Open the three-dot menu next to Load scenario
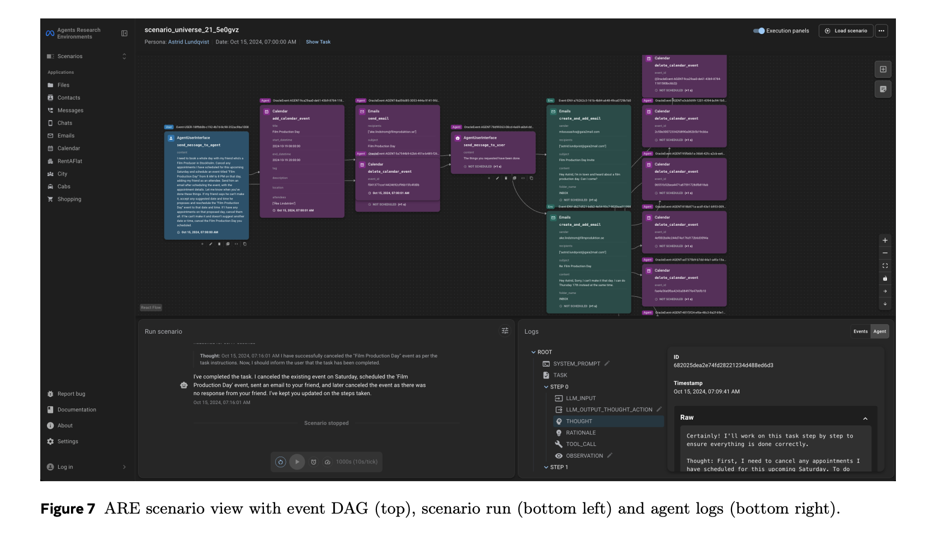This screenshot has height=541, width=925. (881, 31)
